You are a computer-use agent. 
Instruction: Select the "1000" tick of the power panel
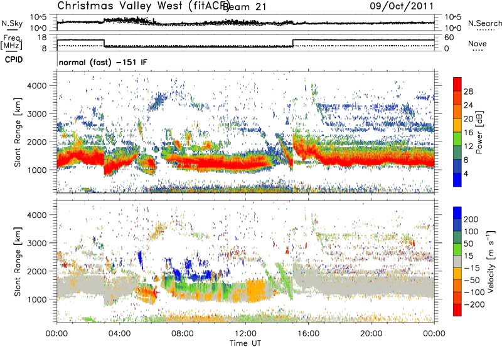coord(37,170)
